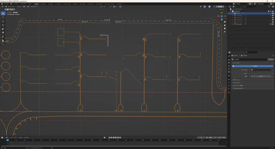This screenshot has width=275, height=149.
Task: Click the hand pan-view gizmo
Action: (225, 25)
